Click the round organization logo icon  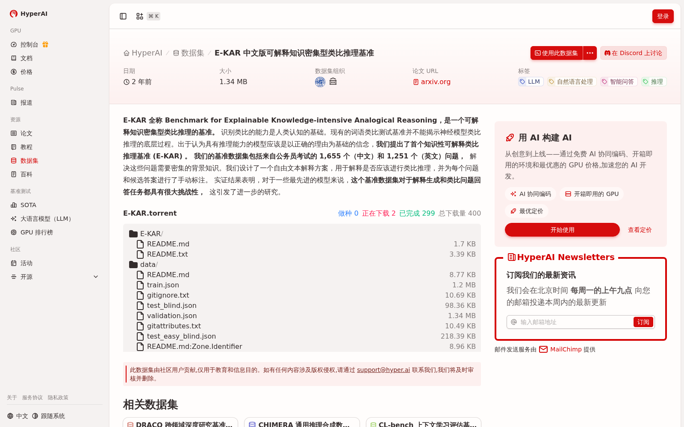click(x=320, y=82)
